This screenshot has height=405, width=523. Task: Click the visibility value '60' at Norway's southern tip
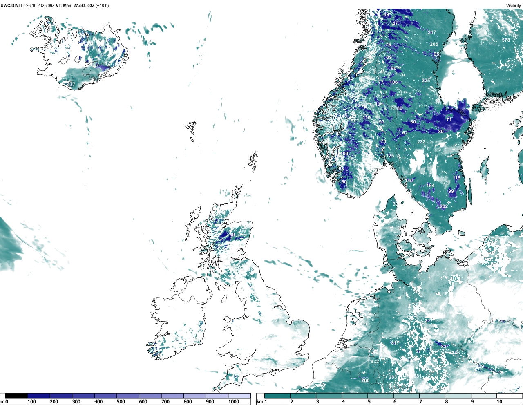pos(344,182)
